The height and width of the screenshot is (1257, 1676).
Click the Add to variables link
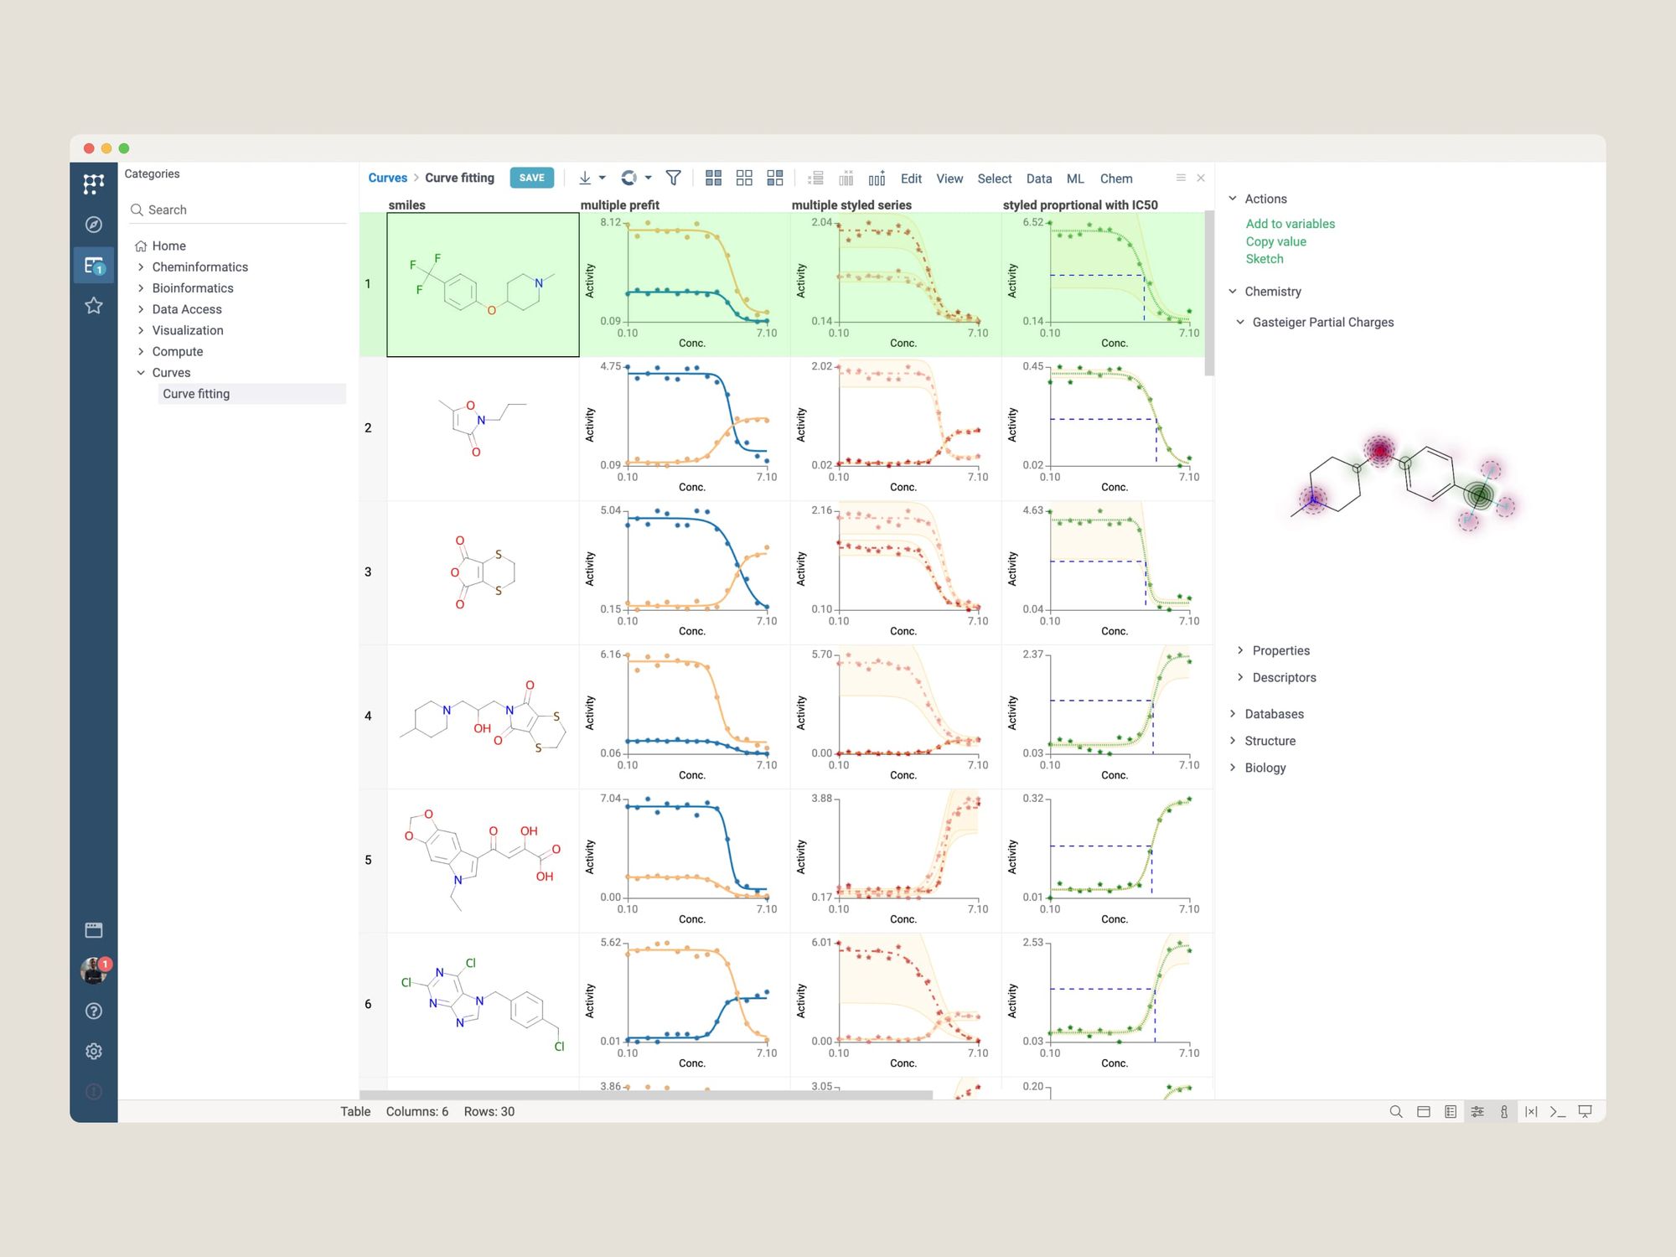click(x=1290, y=224)
